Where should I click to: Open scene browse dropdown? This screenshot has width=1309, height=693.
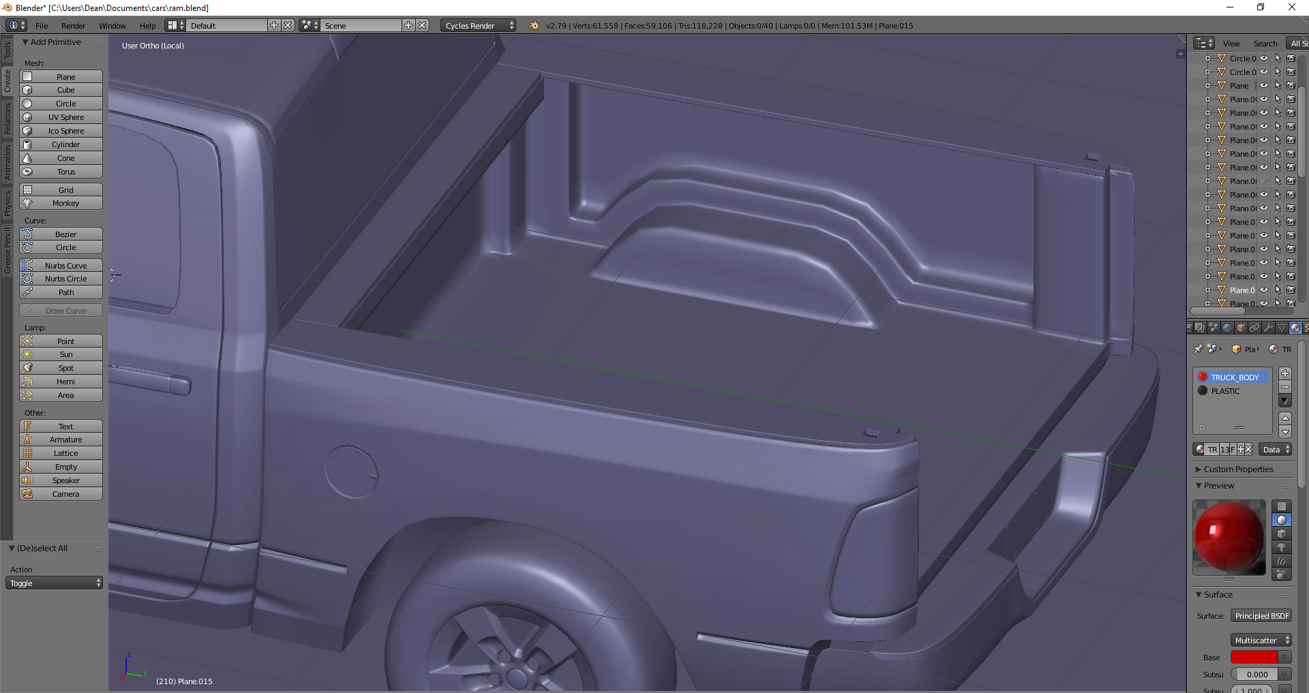(x=310, y=25)
